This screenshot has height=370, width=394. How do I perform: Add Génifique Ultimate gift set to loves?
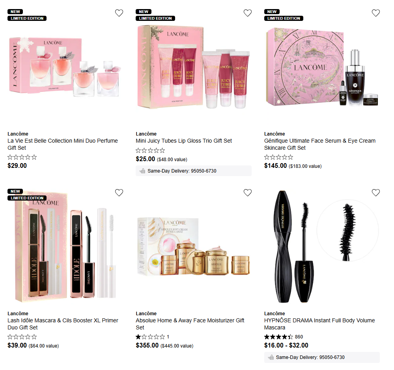pos(375,13)
